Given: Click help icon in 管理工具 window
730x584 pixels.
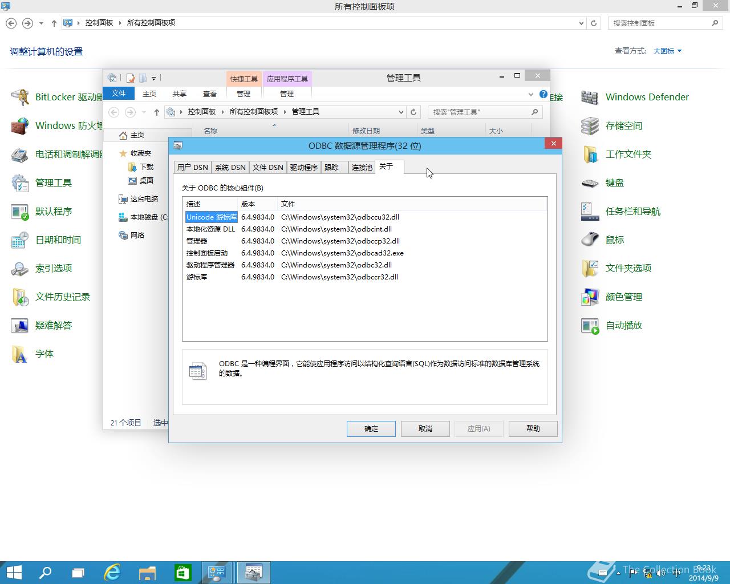Looking at the screenshot, I should pos(544,94).
